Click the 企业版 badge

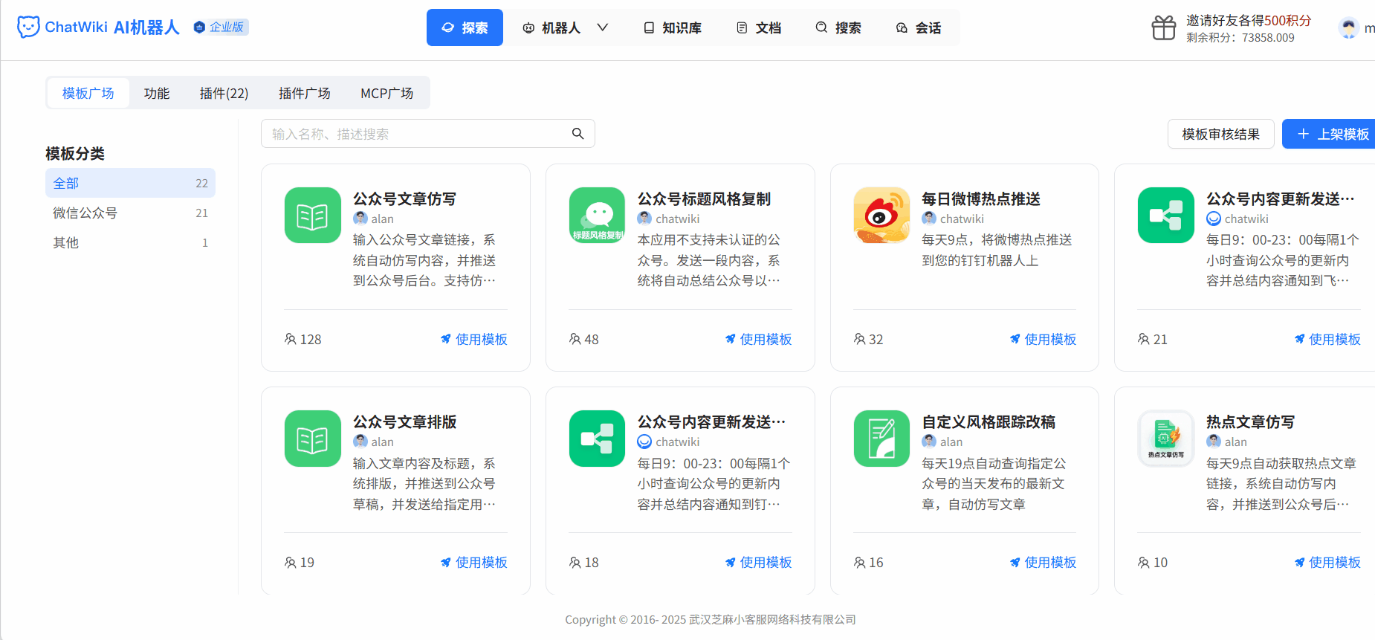220,28
